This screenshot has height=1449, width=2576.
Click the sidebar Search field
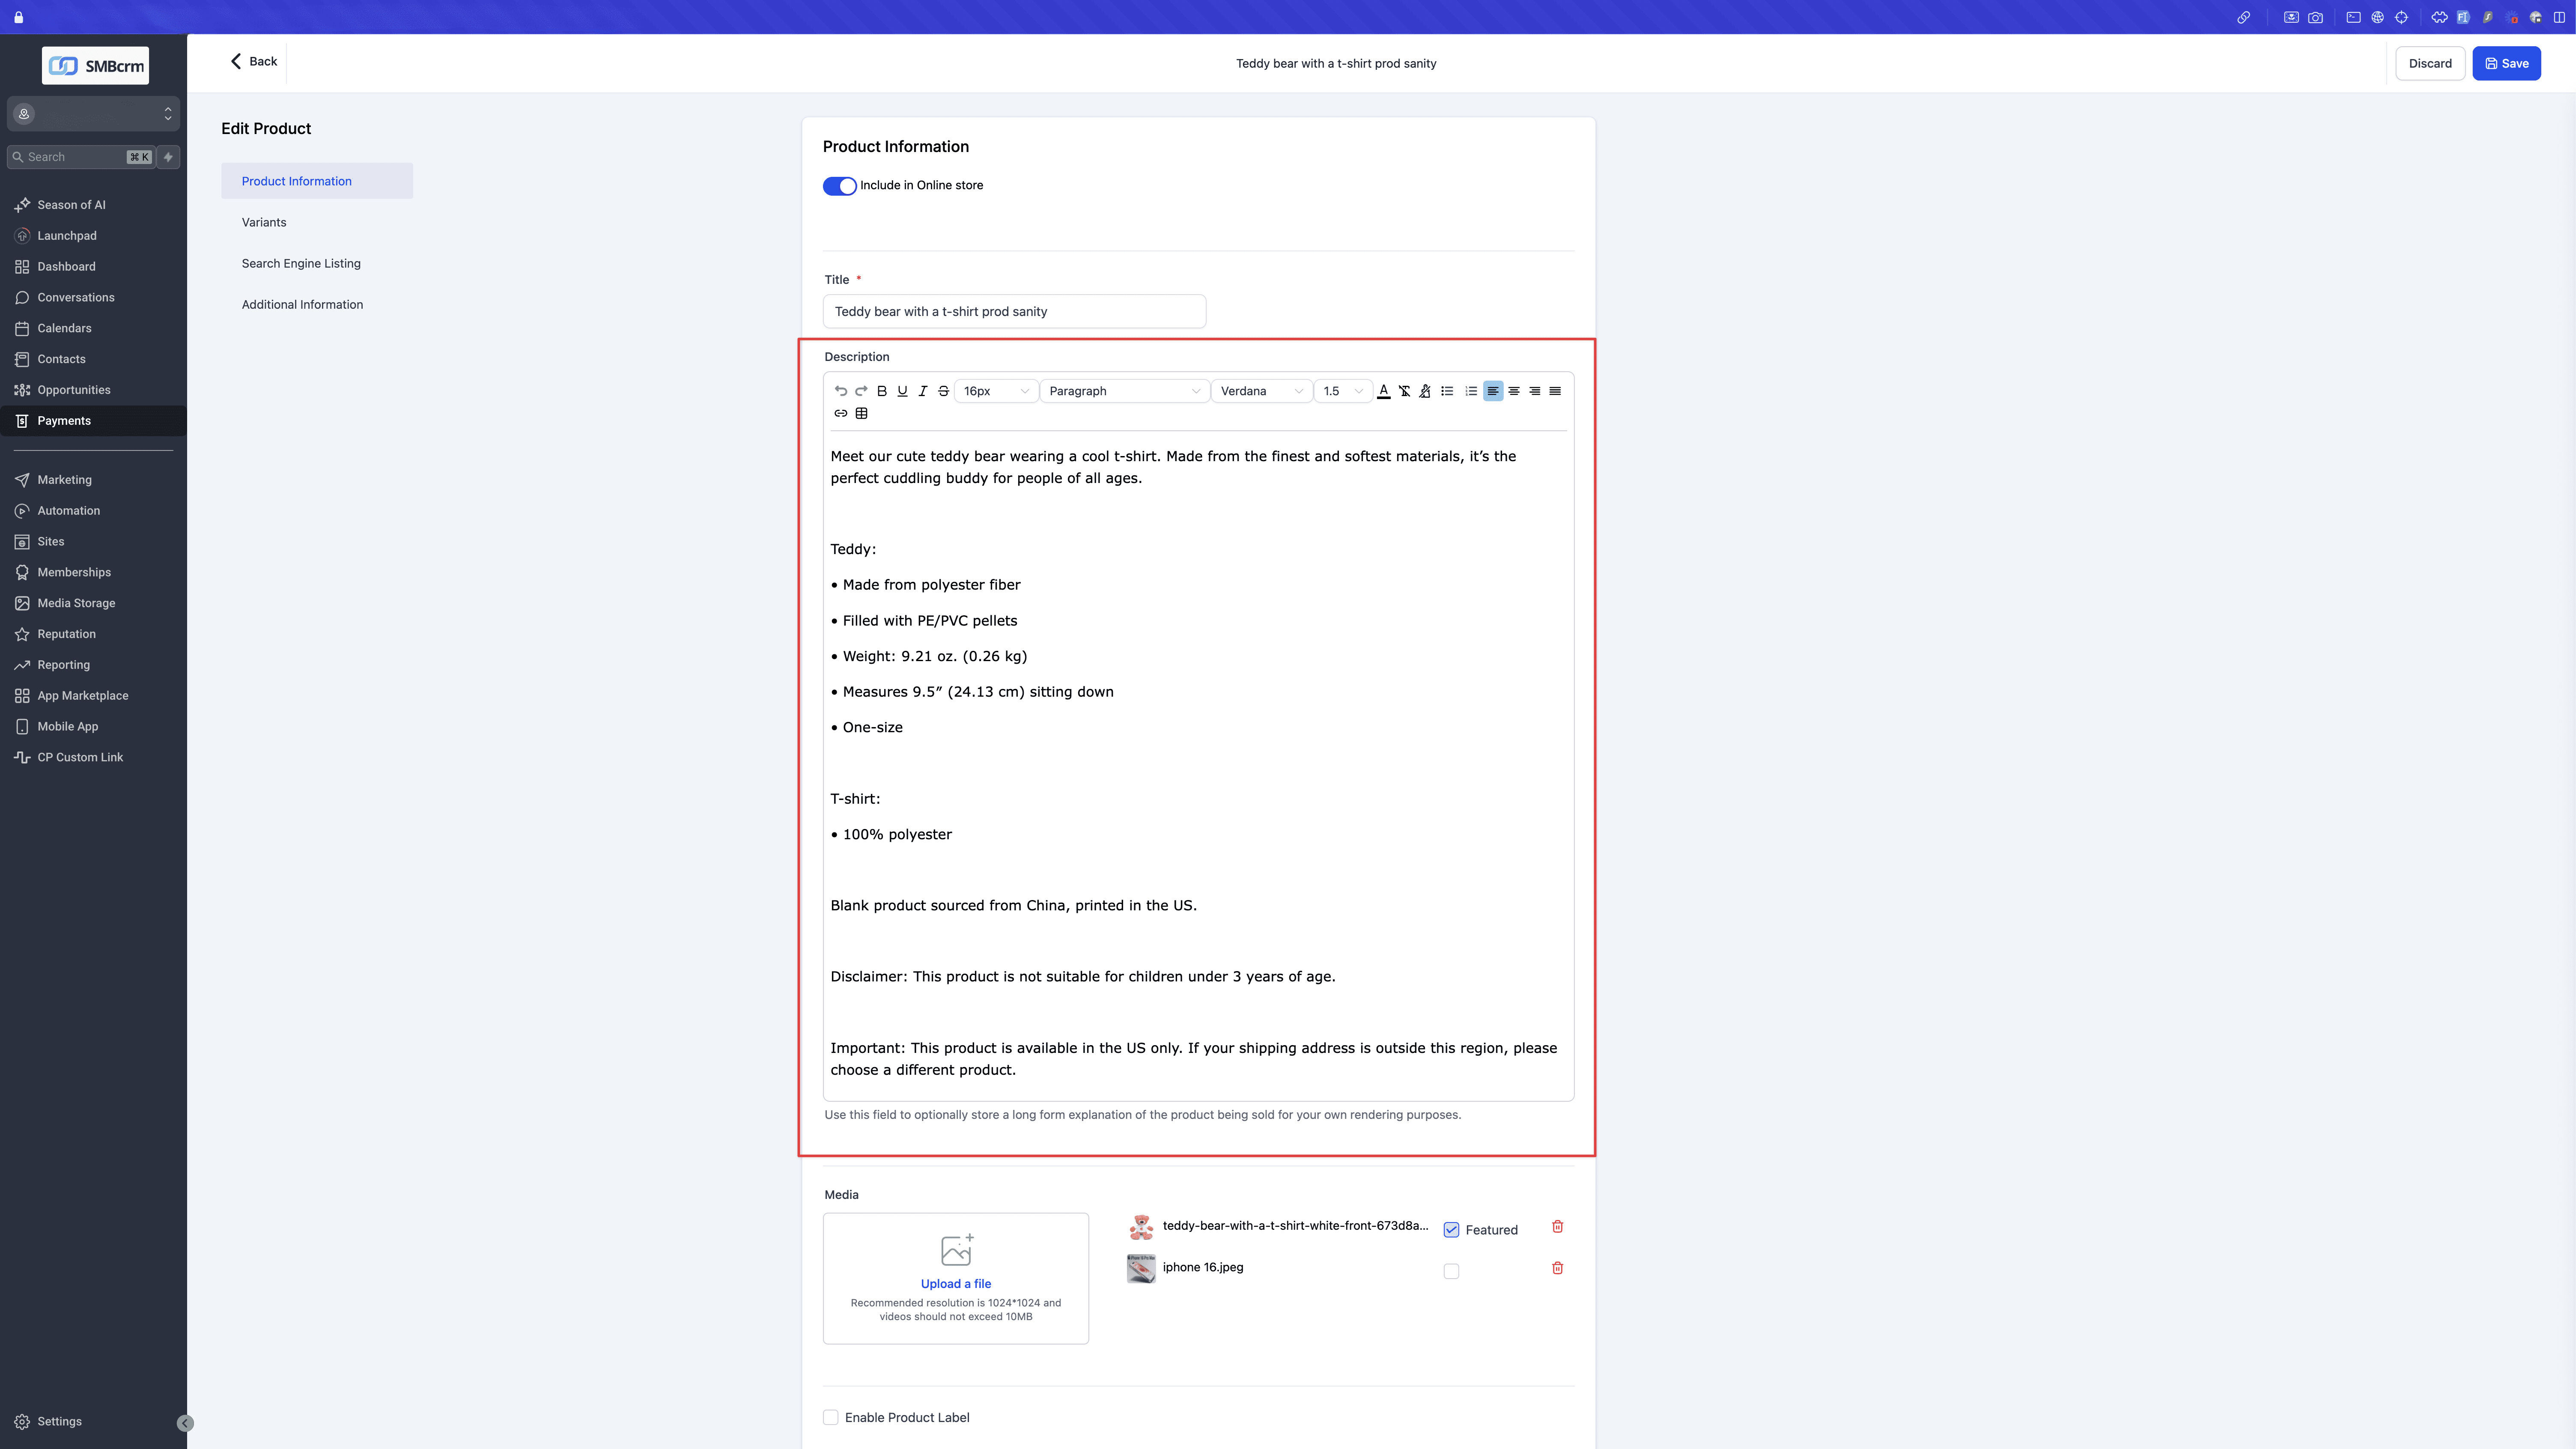click(x=81, y=157)
